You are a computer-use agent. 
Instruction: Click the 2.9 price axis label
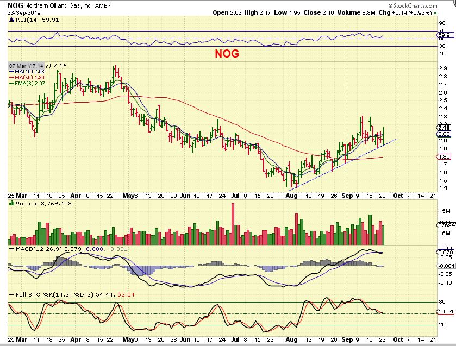pos(443,68)
